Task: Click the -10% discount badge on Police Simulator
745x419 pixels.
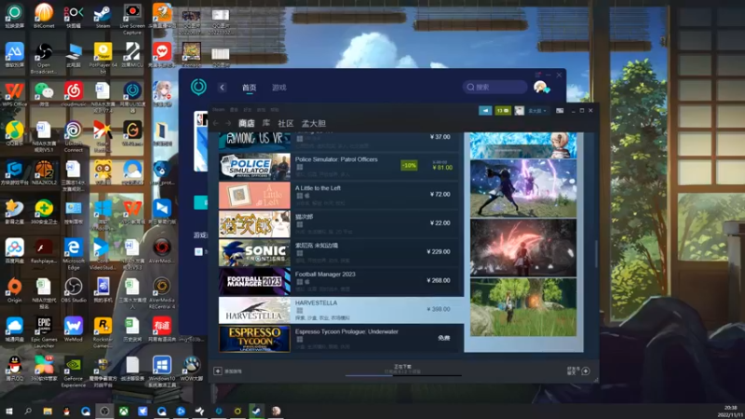Action: [409, 166]
